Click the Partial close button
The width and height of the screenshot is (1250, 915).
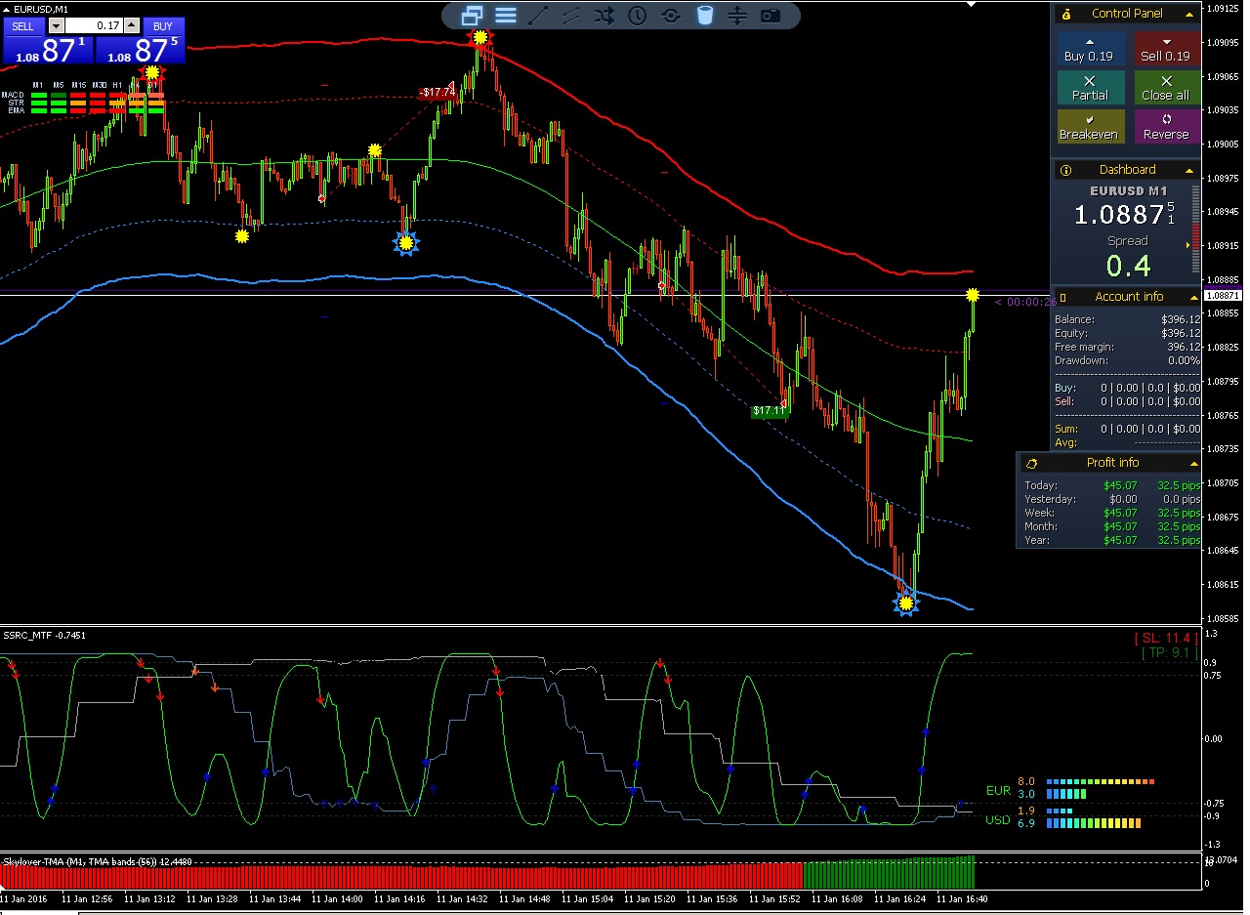point(1091,88)
